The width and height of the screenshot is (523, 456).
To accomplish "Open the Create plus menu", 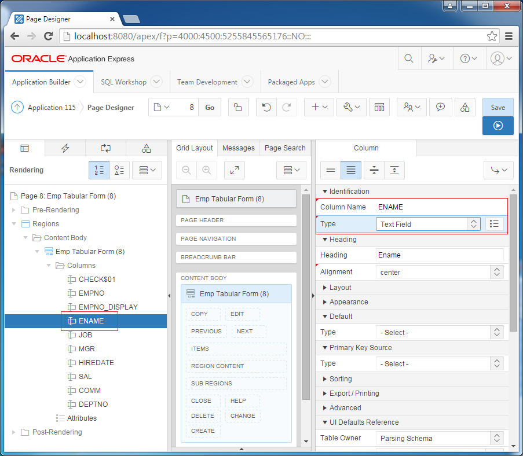I will (x=319, y=107).
